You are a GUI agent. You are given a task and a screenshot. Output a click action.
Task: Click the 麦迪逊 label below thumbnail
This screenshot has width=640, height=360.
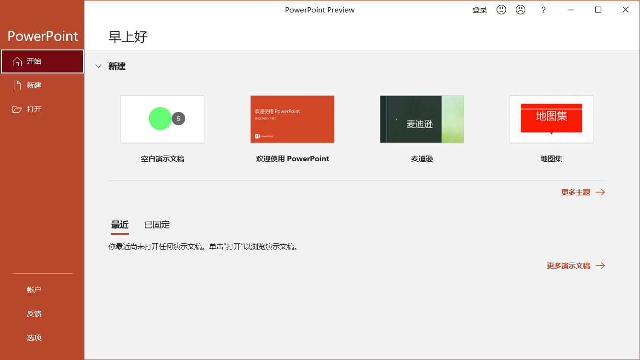click(422, 159)
